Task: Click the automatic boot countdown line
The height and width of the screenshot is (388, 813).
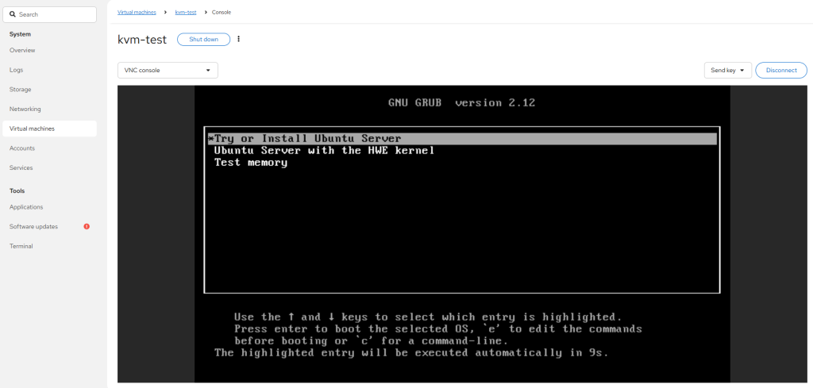Action: pyautogui.click(x=411, y=353)
